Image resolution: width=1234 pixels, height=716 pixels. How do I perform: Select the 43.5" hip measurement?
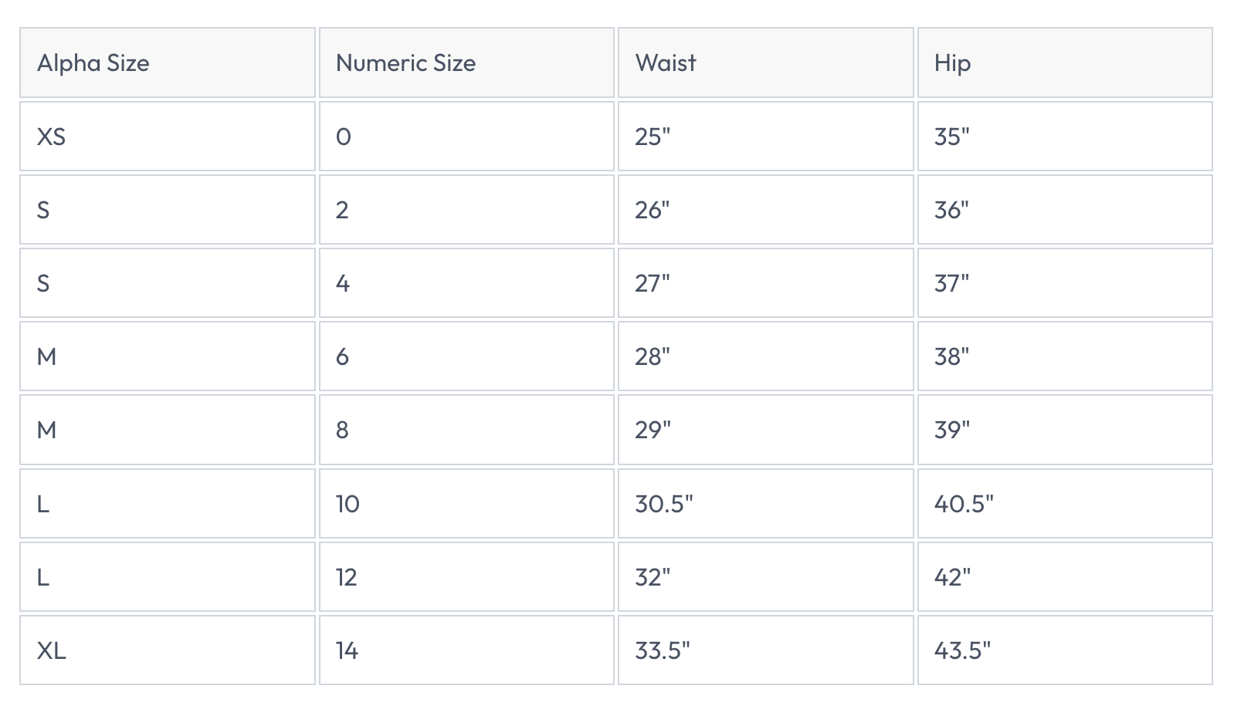point(961,650)
